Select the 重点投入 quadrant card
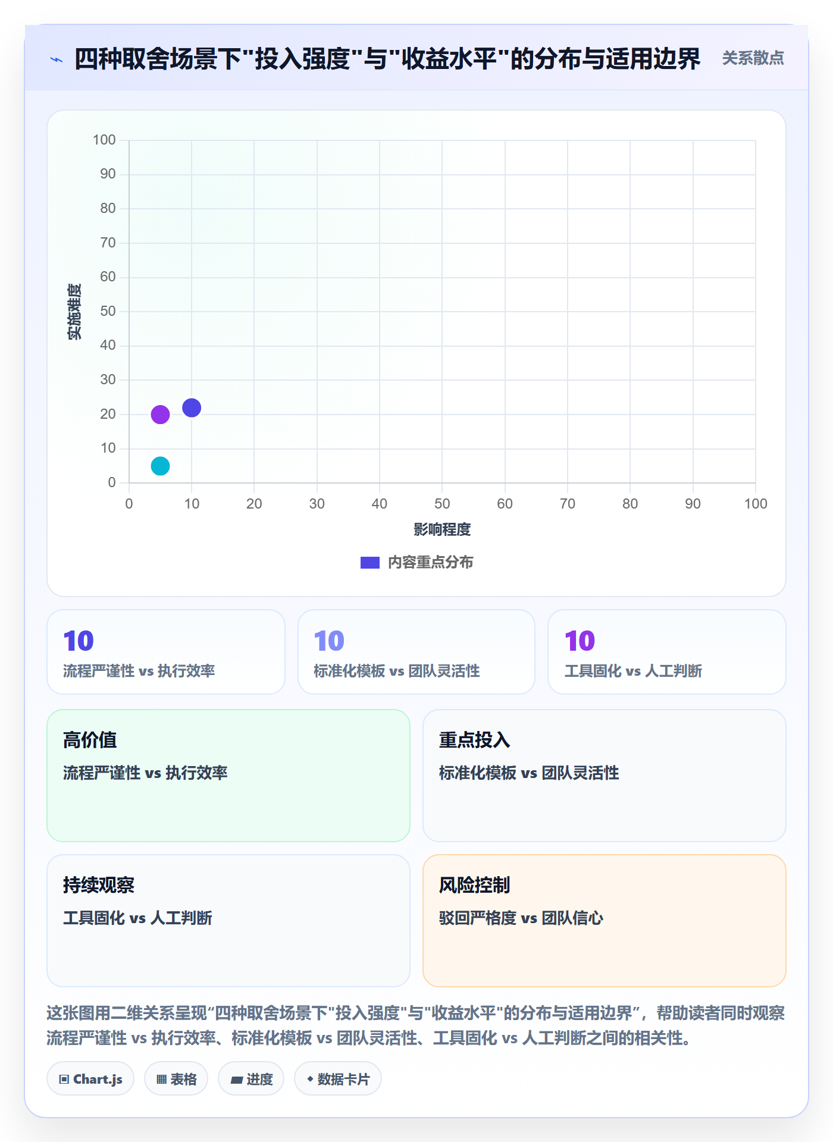 [x=605, y=776]
